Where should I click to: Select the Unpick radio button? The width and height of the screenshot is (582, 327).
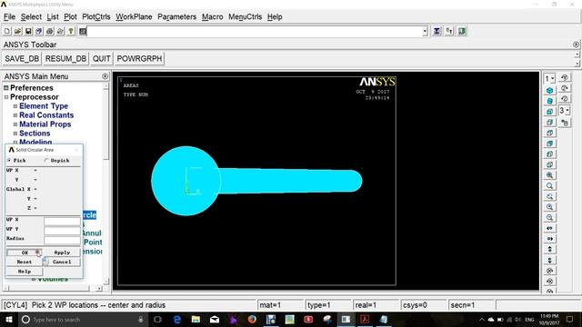click(46, 161)
